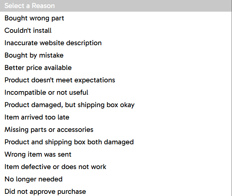232x196 pixels.
Task: Select 'Item arrived too late' option
Action: point(116,117)
